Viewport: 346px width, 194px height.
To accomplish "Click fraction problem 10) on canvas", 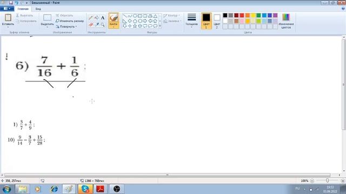I will (x=26, y=140).
